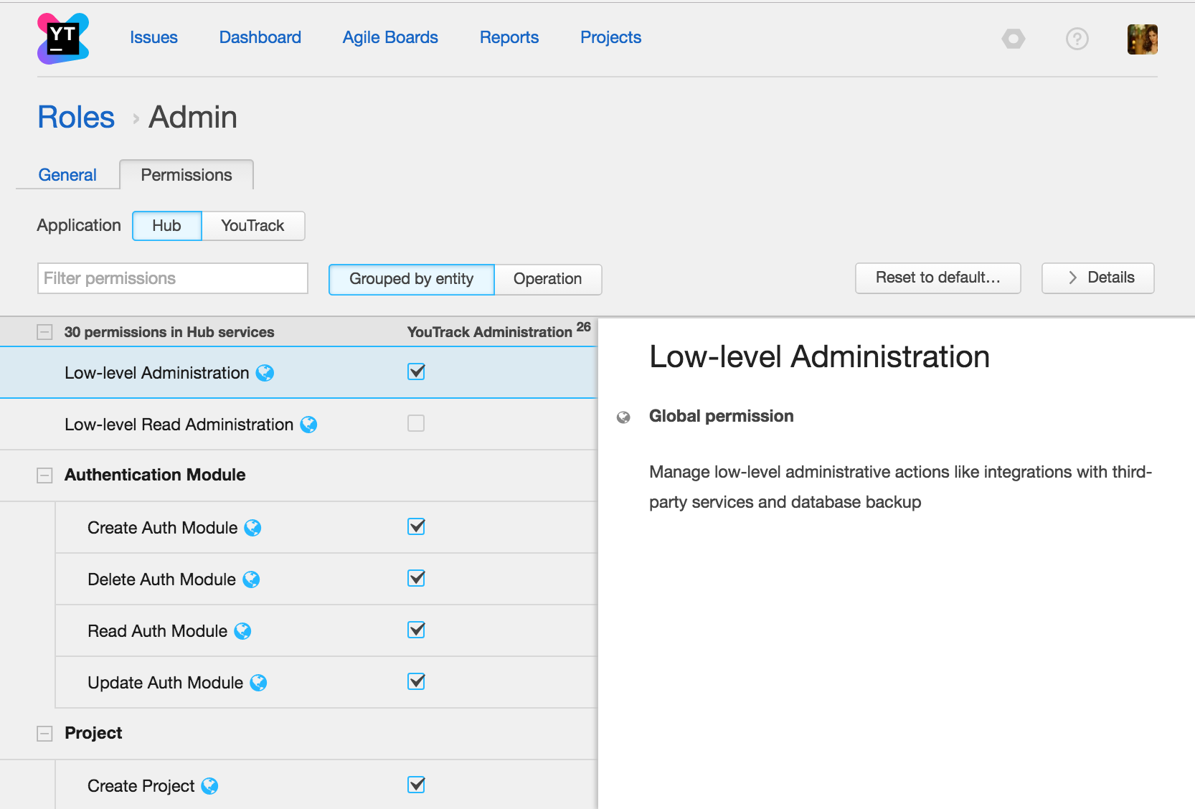Collapse the Project permissions group

point(44,734)
